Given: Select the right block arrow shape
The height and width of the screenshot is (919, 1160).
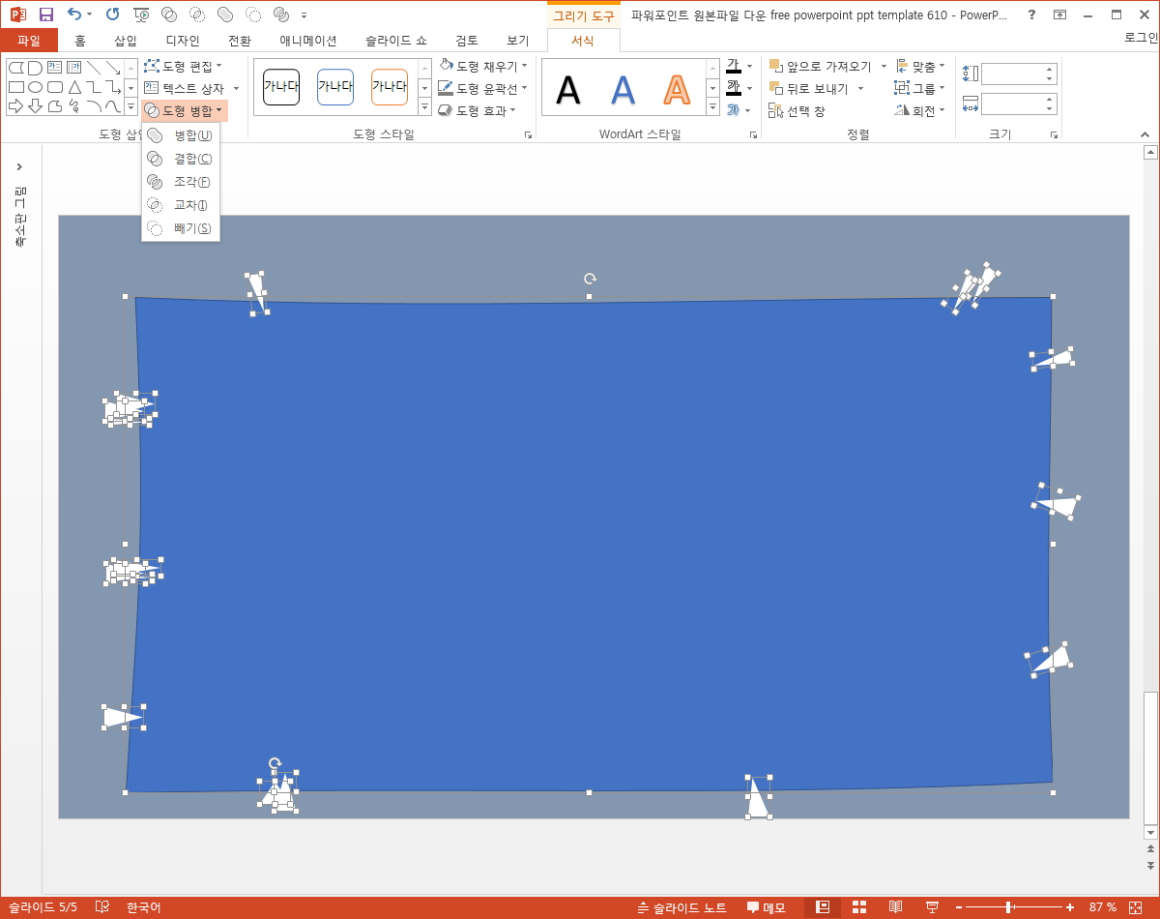Looking at the screenshot, I should pyautogui.click(x=16, y=105).
